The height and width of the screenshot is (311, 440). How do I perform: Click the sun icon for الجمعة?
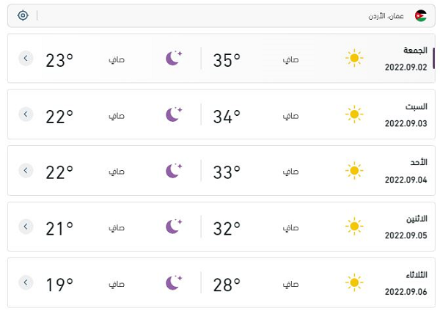tap(354, 59)
